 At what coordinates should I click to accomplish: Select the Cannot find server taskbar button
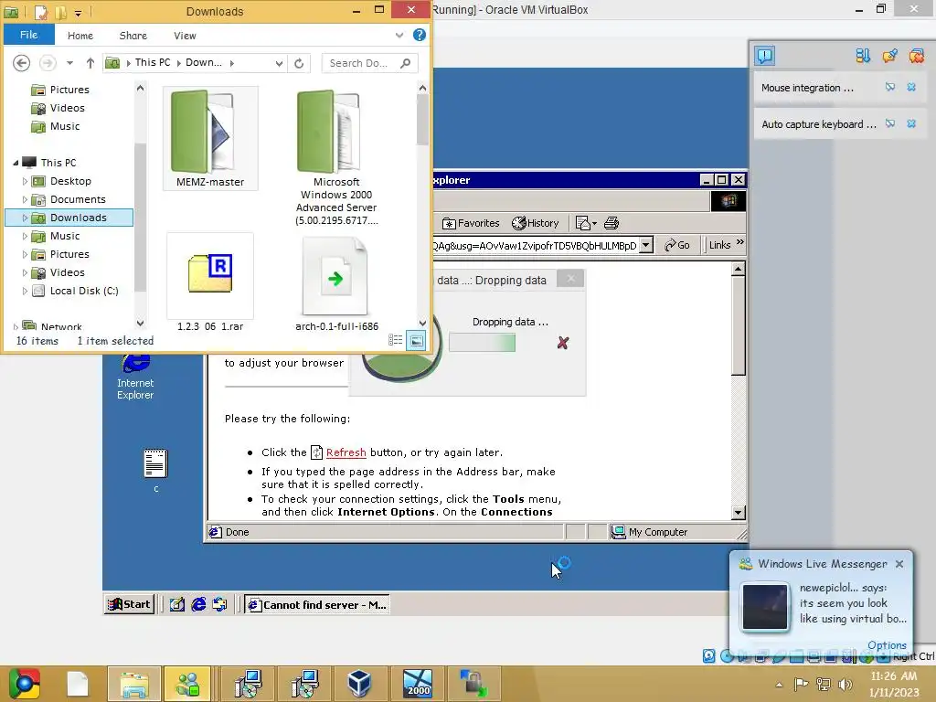(317, 605)
